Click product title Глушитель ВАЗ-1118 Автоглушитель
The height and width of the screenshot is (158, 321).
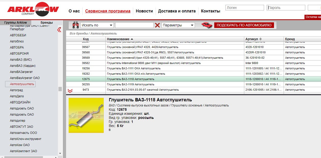point(150,100)
